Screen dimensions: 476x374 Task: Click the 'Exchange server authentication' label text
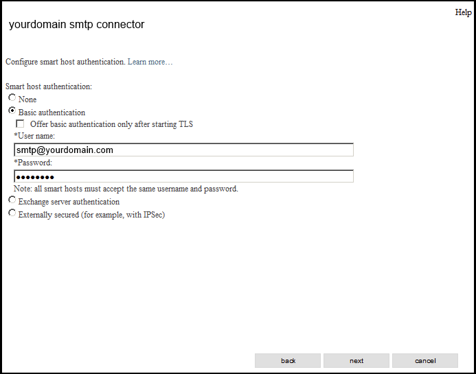69,202
